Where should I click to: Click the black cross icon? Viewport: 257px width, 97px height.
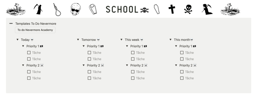click(x=172, y=9)
